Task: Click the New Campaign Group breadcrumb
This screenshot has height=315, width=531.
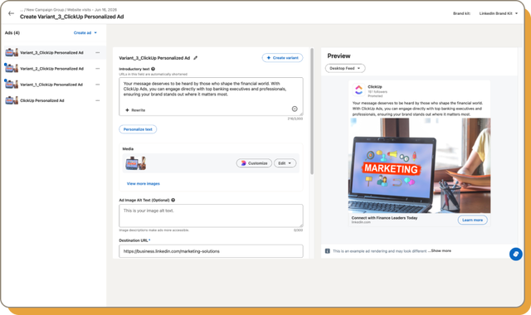Action: pos(45,10)
